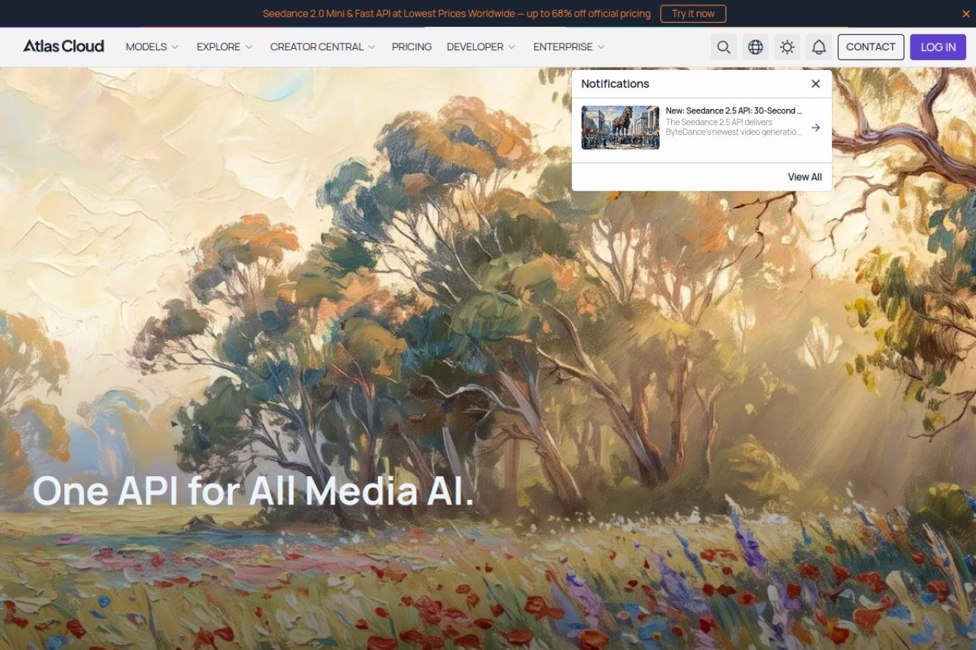Open the language globe icon

tap(756, 47)
